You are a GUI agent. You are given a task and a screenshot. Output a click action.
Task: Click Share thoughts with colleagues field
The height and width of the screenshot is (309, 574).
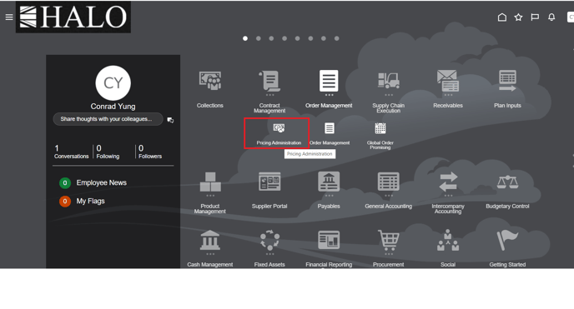click(x=108, y=119)
